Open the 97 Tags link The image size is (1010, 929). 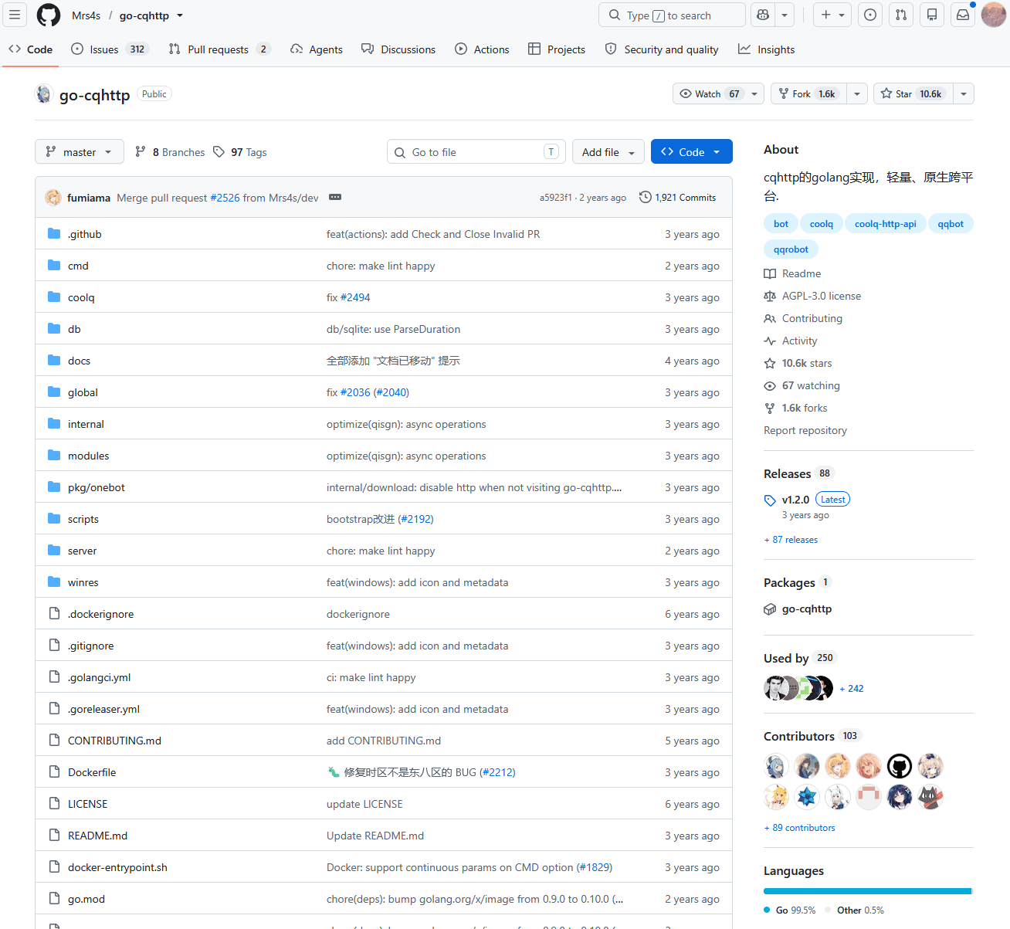pos(240,152)
